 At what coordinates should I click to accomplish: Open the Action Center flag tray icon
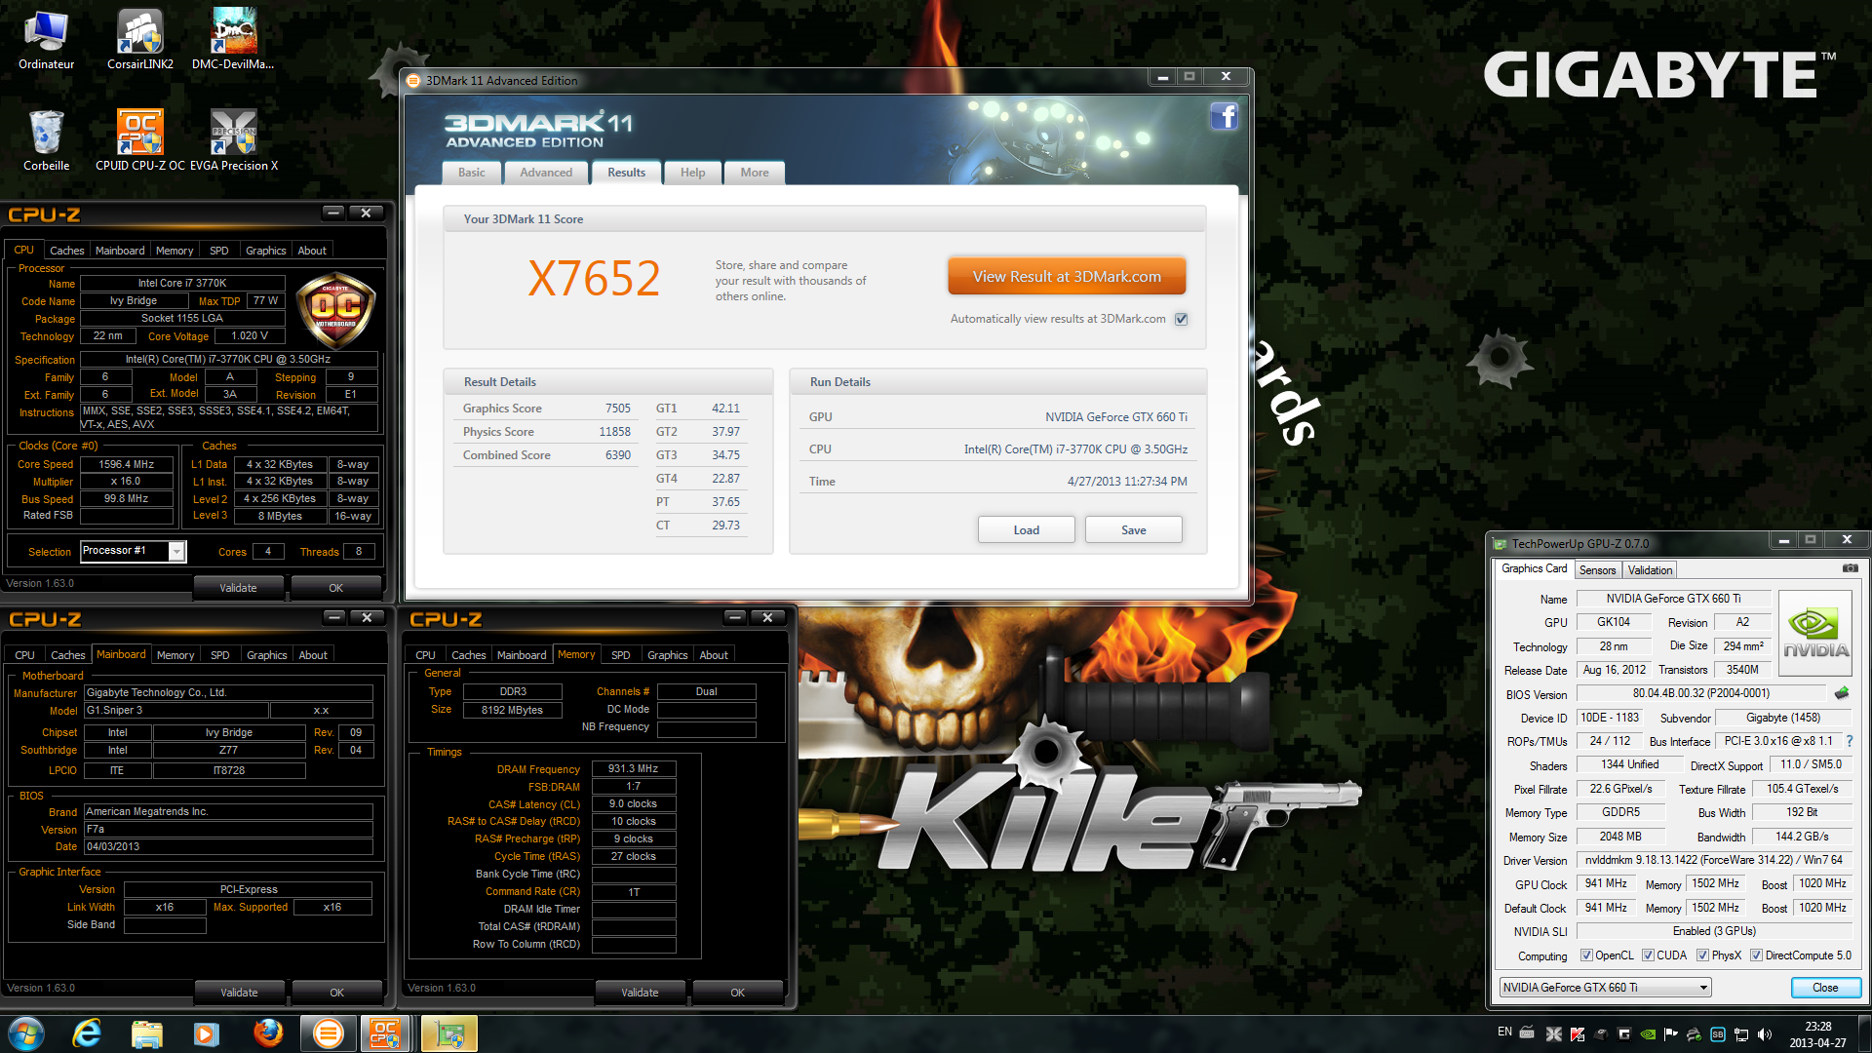click(1671, 1034)
